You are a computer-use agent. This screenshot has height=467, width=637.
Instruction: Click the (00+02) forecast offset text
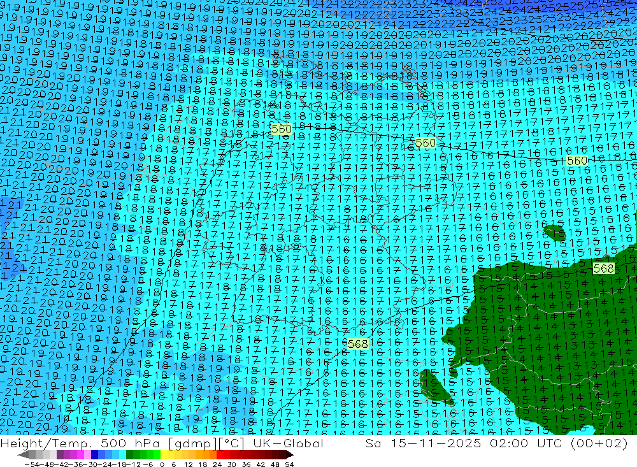[599, 443]
